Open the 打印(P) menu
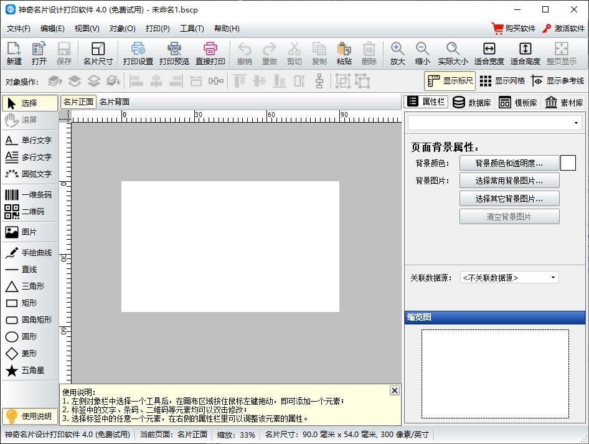 (158, 29)
